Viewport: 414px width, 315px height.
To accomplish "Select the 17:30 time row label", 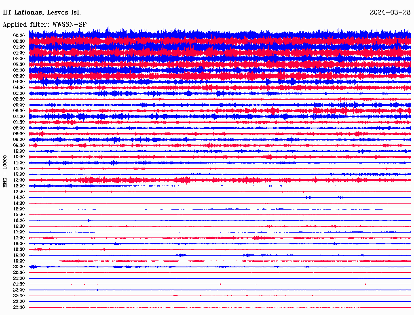I will (19, 238).
